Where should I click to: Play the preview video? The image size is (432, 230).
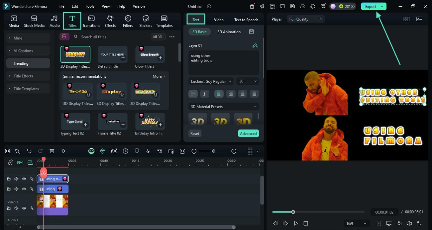coord(296,223)
